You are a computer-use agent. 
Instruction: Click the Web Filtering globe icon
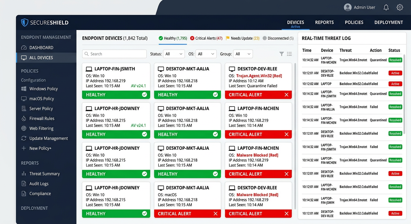[x=24, y=128]
